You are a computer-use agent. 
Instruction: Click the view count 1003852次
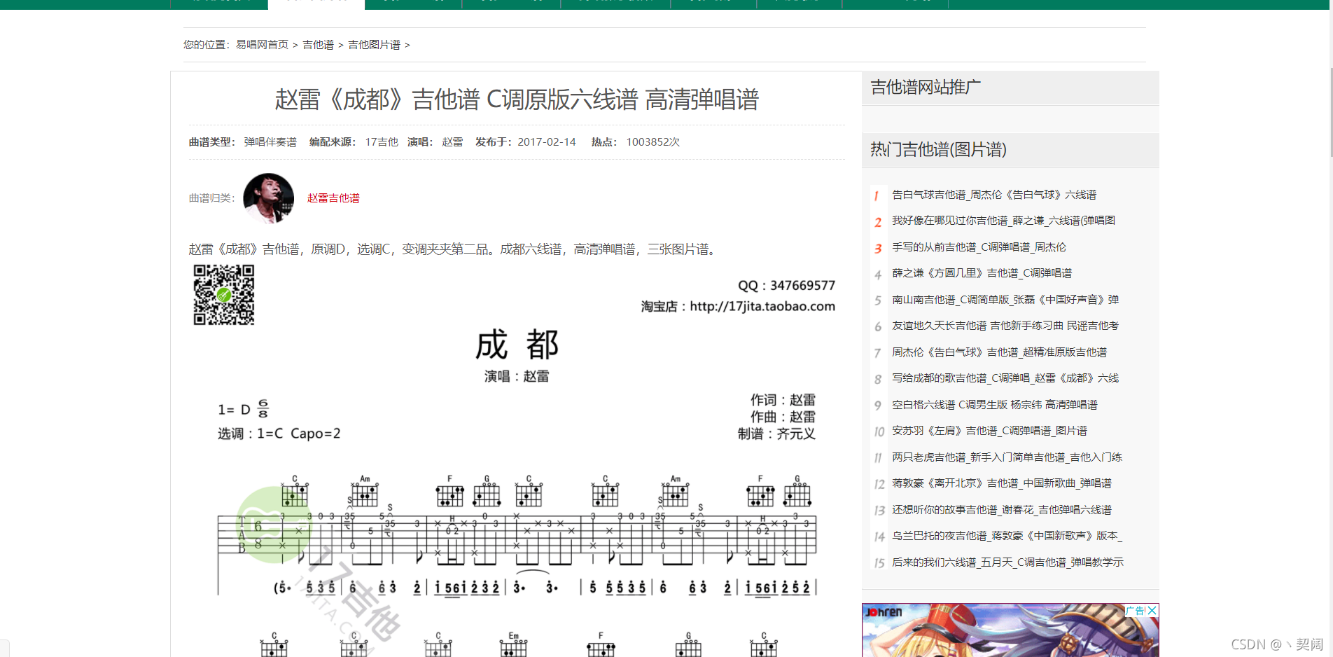pyautogui.click(x=653, y=142)
